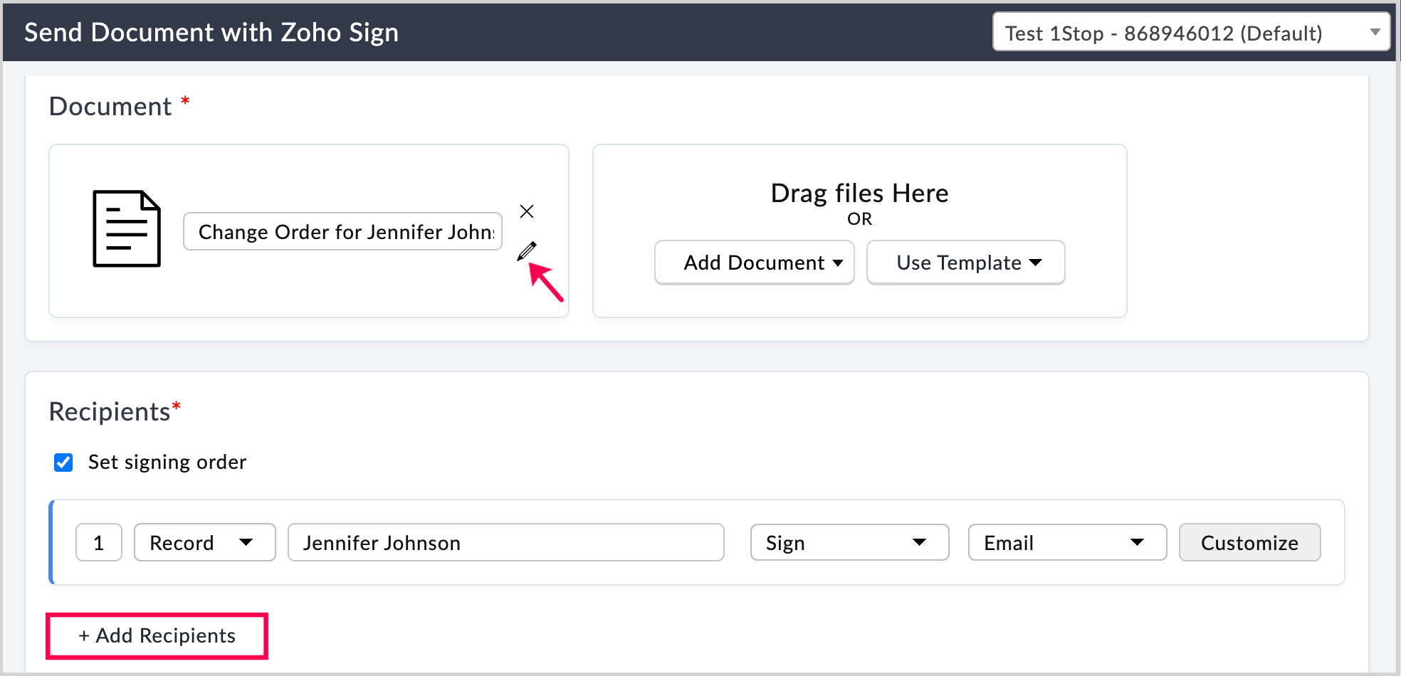Image resolution: width=1401 pixels, height=676 pixels.
Task: Expand the Add Document dropdown
Action: click(754, 263)
